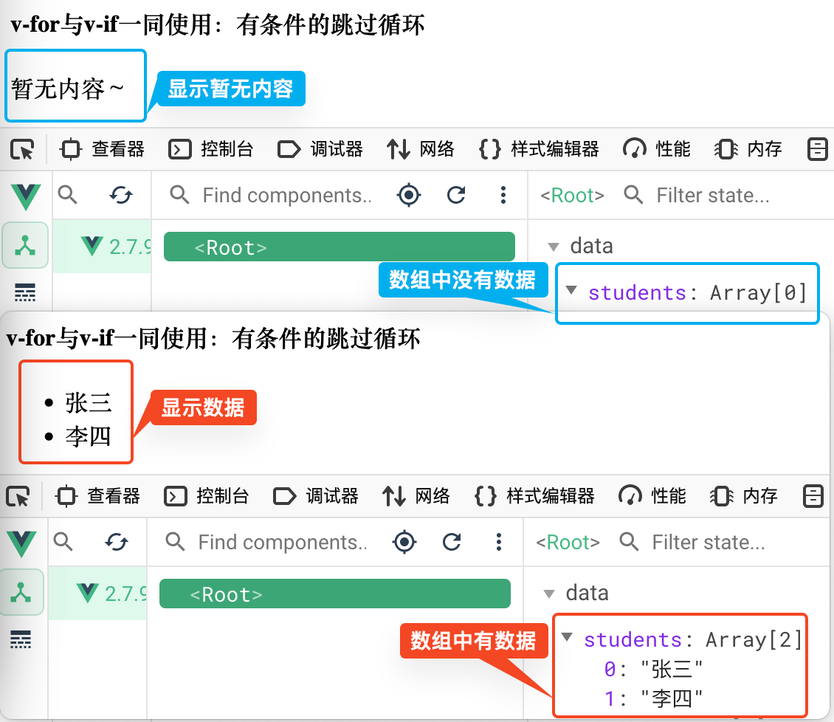Switch to the 控制台 tab in the upper devtools
834x722 pixels.
(x=211, y=150)
